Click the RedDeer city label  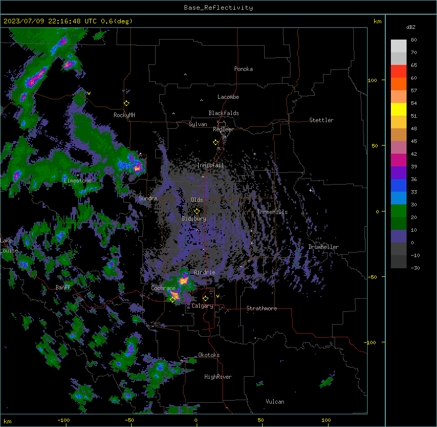tap(223, 129)
